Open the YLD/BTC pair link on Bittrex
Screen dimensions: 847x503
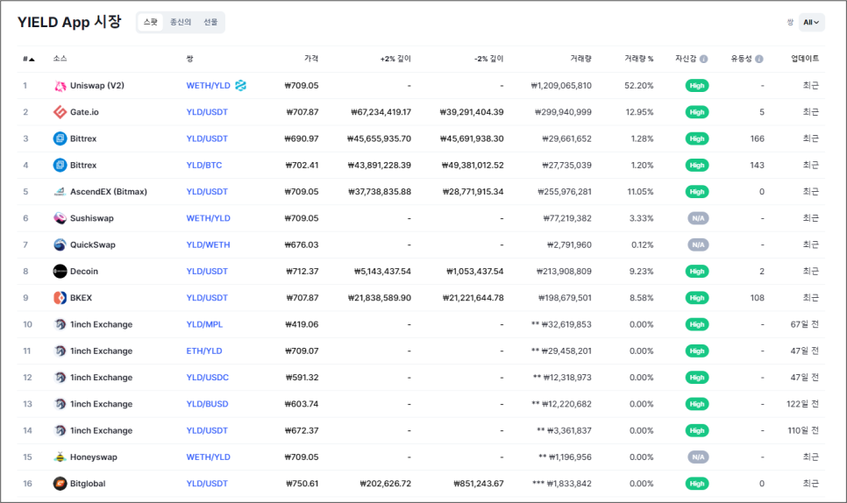coord(204,166)
